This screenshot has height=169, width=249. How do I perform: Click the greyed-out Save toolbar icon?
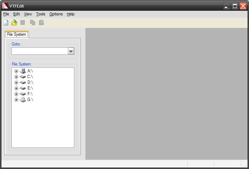[23, 23]
